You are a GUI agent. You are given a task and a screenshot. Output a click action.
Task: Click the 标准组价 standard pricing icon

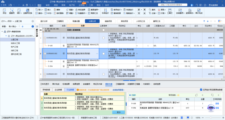tap(105, 11)
